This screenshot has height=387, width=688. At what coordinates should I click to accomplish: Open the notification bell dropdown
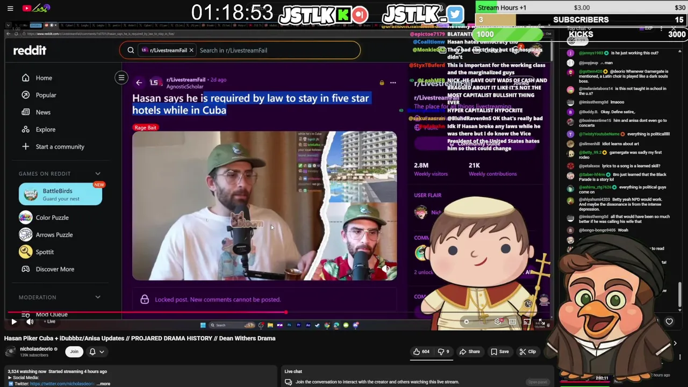(96, 352)
